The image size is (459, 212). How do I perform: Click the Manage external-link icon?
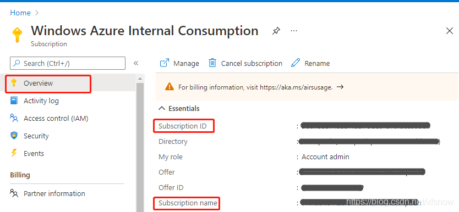[165, 63]
